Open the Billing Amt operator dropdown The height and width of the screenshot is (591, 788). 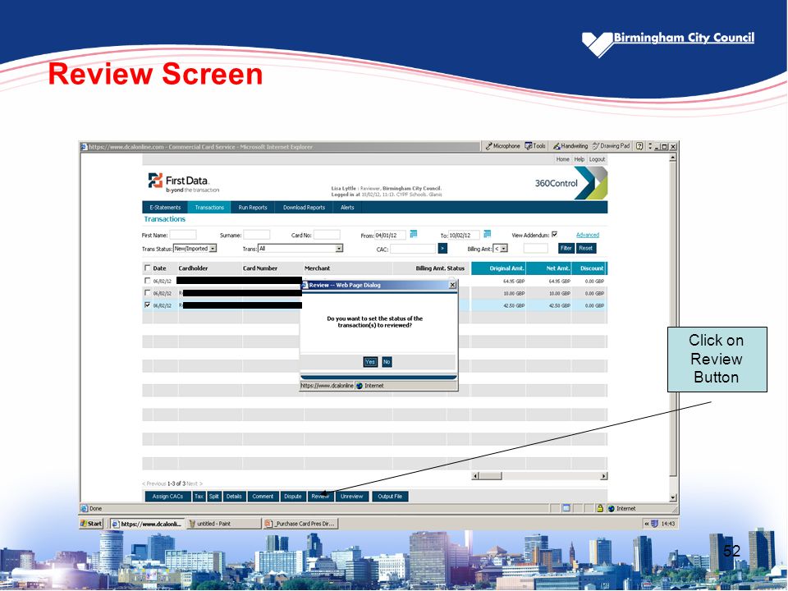point(501,248)
